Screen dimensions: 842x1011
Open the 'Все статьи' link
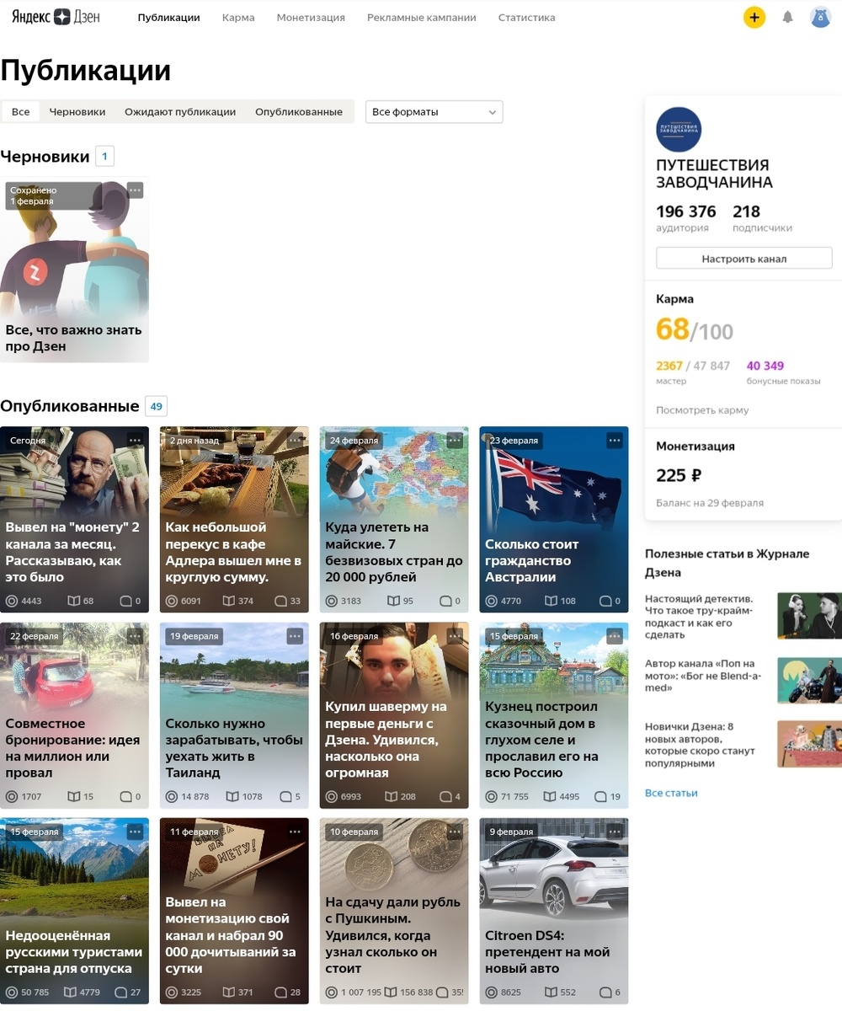pos(671,793)
